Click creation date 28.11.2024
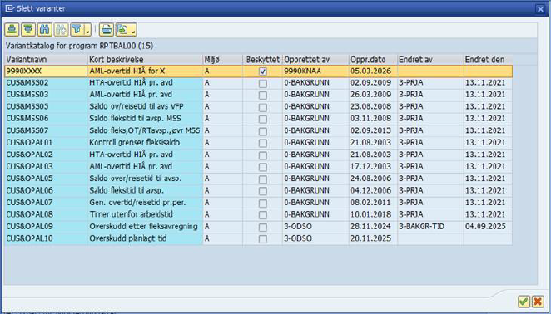 coord(373,227)
